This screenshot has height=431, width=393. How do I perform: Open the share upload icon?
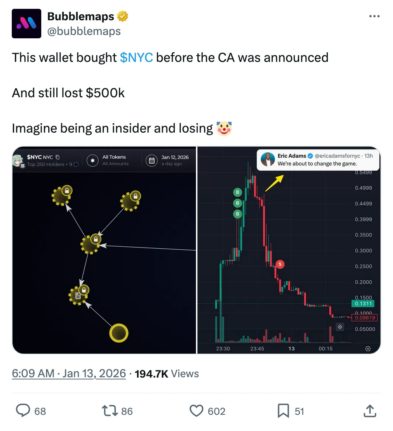(370, 411)
